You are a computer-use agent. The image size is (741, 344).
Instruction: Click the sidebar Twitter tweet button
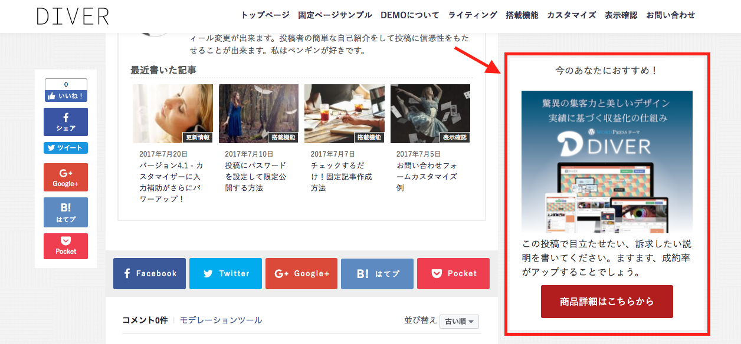click(x=65, y=148)
